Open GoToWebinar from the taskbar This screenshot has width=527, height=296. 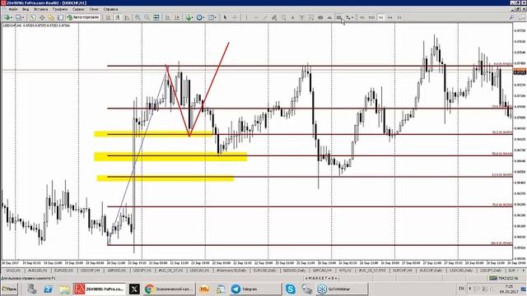pyautogui.click(x=342, y=289)
